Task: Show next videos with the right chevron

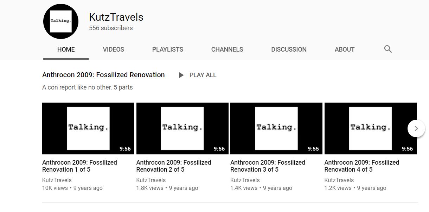Action: (x=416, y=128)
